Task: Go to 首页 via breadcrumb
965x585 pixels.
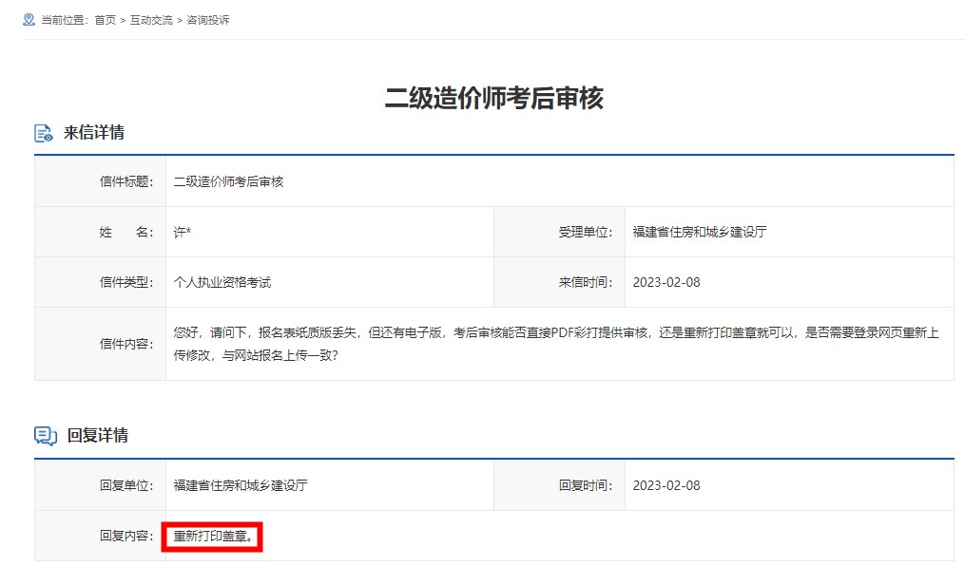Action: click(x=105, y=20)
